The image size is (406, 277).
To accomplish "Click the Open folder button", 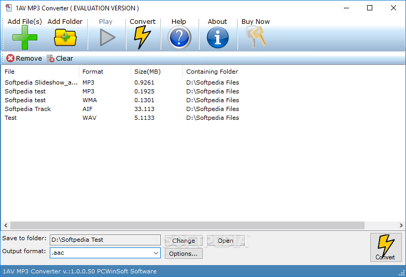I will [226, 241].
